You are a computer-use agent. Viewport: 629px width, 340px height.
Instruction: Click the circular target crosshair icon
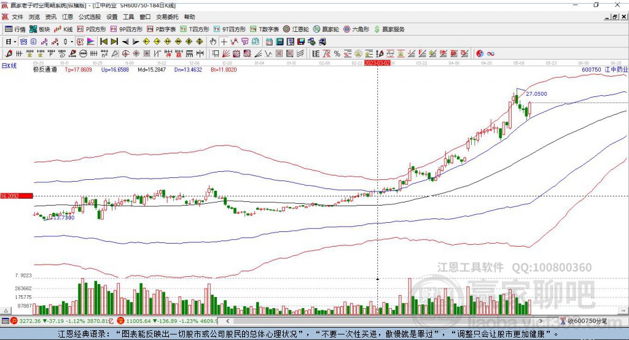tap(125, 54)
